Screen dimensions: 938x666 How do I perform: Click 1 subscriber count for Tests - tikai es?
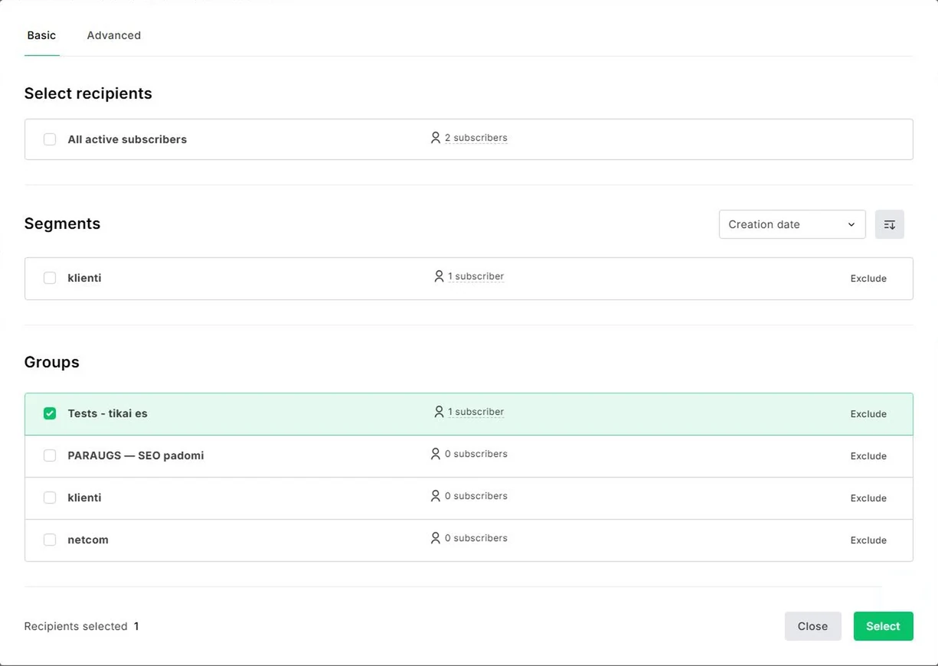click(x=476, y=412)
